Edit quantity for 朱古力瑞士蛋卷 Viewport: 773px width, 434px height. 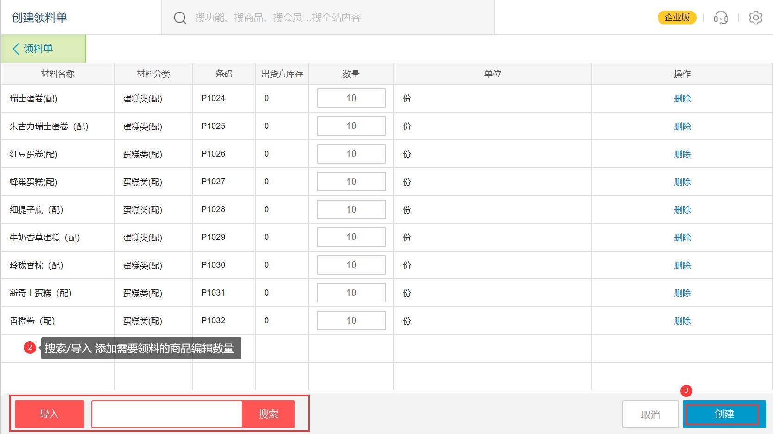coord(351,126)
